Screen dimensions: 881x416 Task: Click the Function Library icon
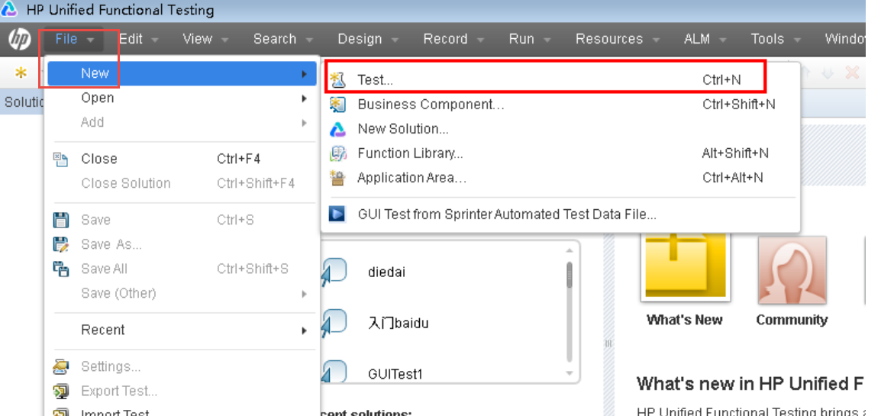pyautogui.click(x=337, y=153)
